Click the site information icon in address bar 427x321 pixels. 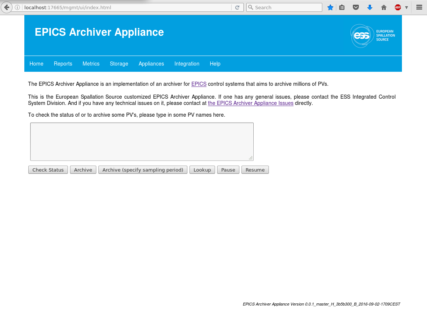pos(17,7)
